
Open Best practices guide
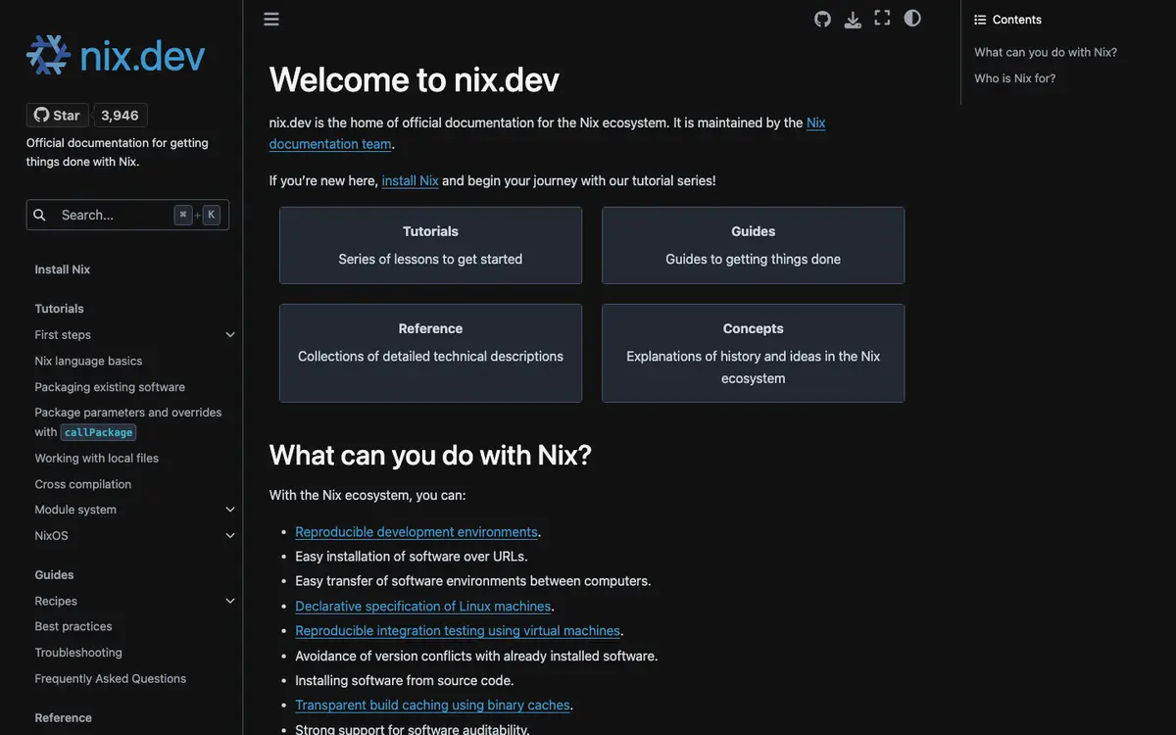click(x=73, y=626)
